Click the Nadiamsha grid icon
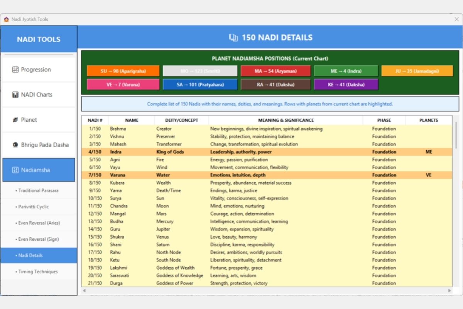The image size is (463, 309). 15,170
